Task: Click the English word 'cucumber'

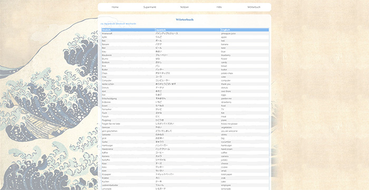Action: (226, 142)
